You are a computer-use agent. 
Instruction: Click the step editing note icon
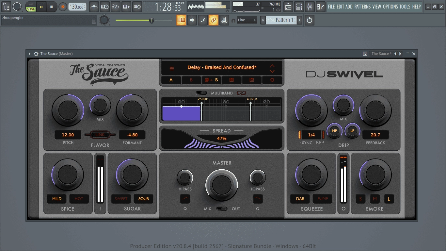pos(203,20)
